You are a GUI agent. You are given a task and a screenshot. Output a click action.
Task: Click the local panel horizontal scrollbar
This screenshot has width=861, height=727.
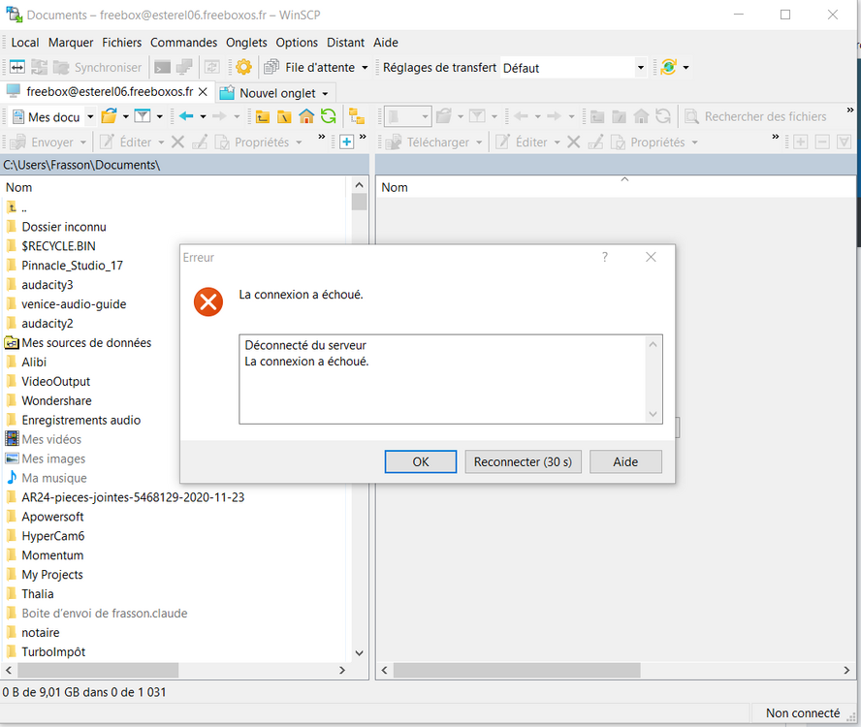tap(97, 670)
